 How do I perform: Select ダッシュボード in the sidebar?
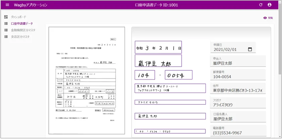pos(18,17)
